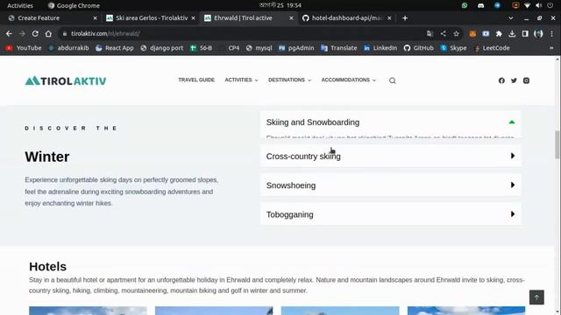Image resolution: width=561 pixels, height=315 pixels.
Task: Collapse Skiing and Snowboarding accordion
Action: point(390,122)
